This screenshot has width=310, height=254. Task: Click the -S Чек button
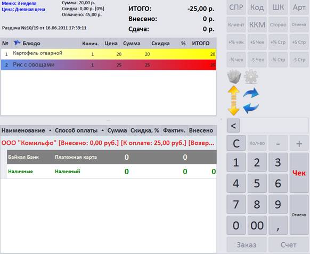(x=257, y=60)
